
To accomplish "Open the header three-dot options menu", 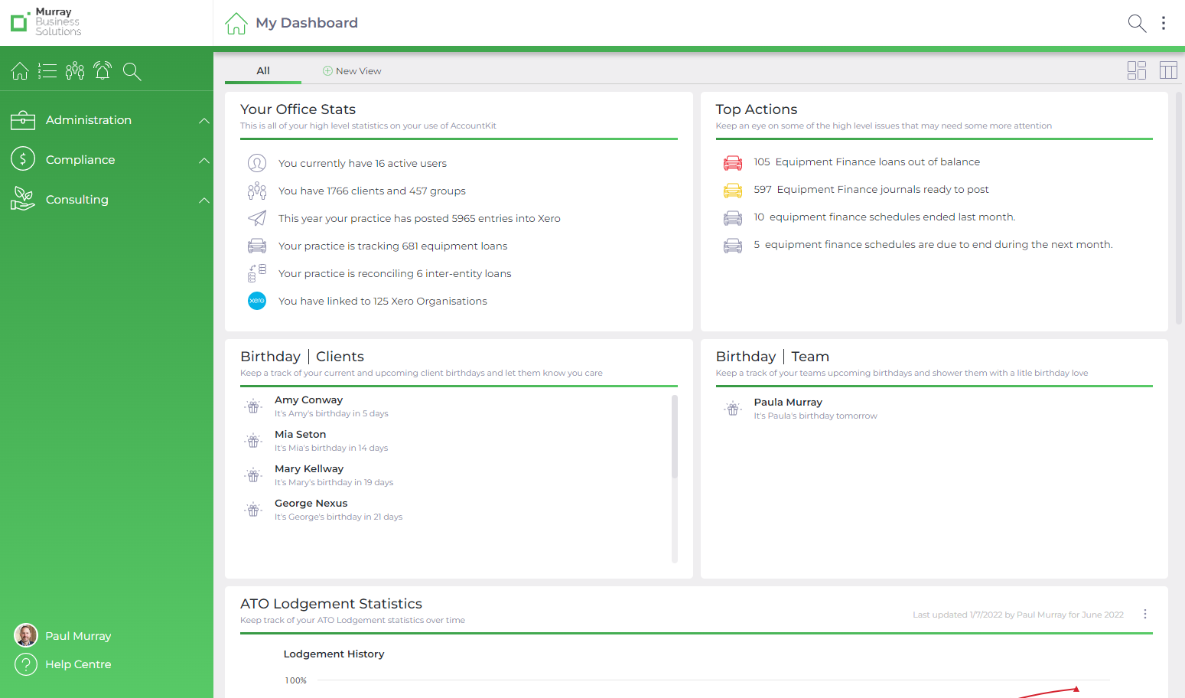I will 1164,23.
